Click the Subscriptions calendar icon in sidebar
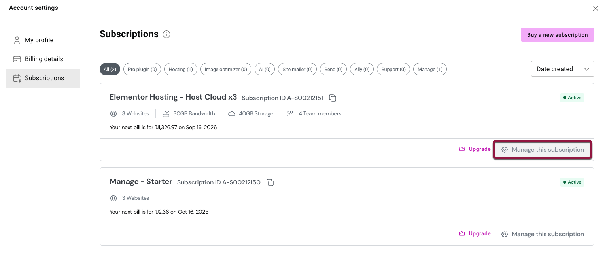The height and width of the screenshot is (267, 607). pos(17,78)
